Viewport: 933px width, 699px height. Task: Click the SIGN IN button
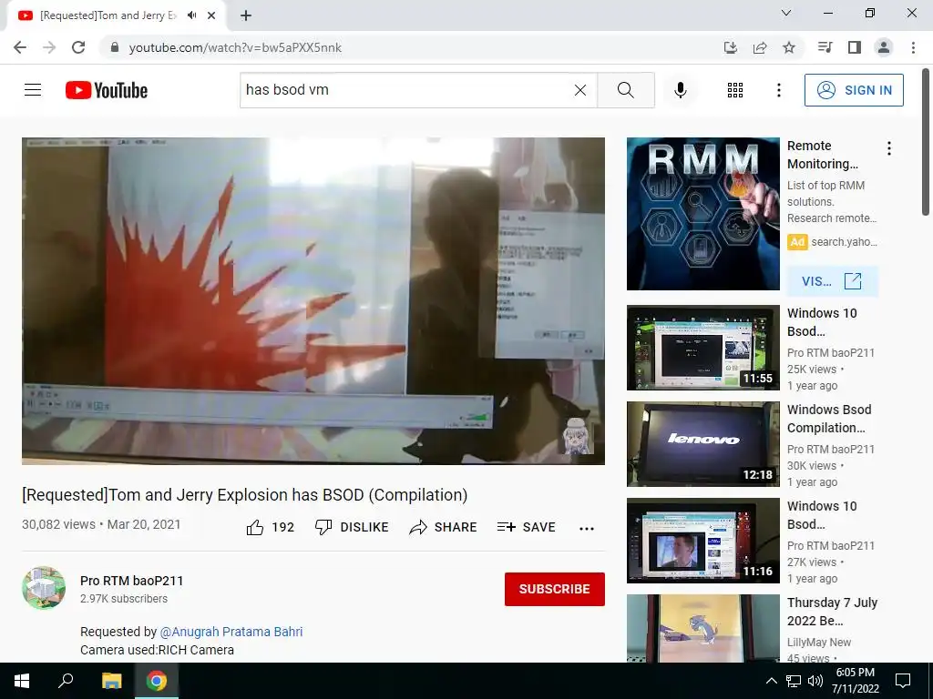(x=854, y=90)
